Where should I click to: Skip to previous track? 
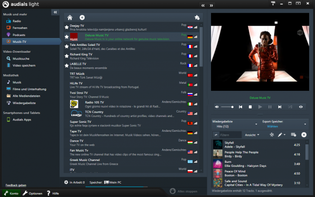click(x=240, y=107)
